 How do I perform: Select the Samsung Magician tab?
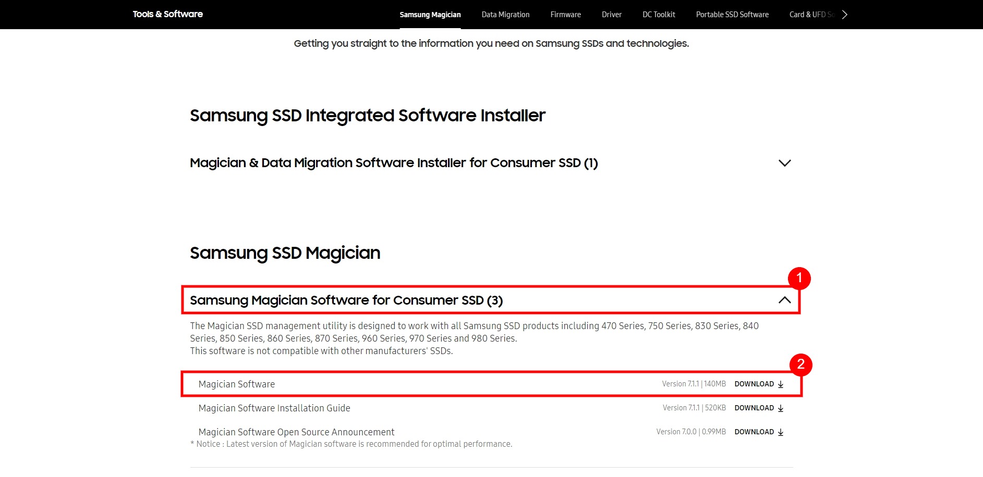coord(430,14)
